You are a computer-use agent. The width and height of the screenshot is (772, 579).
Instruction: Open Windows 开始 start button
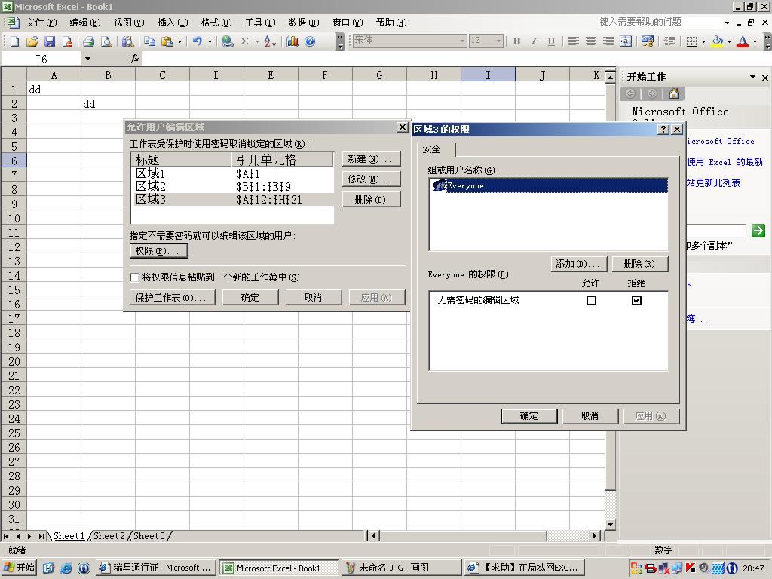point(19,568)
